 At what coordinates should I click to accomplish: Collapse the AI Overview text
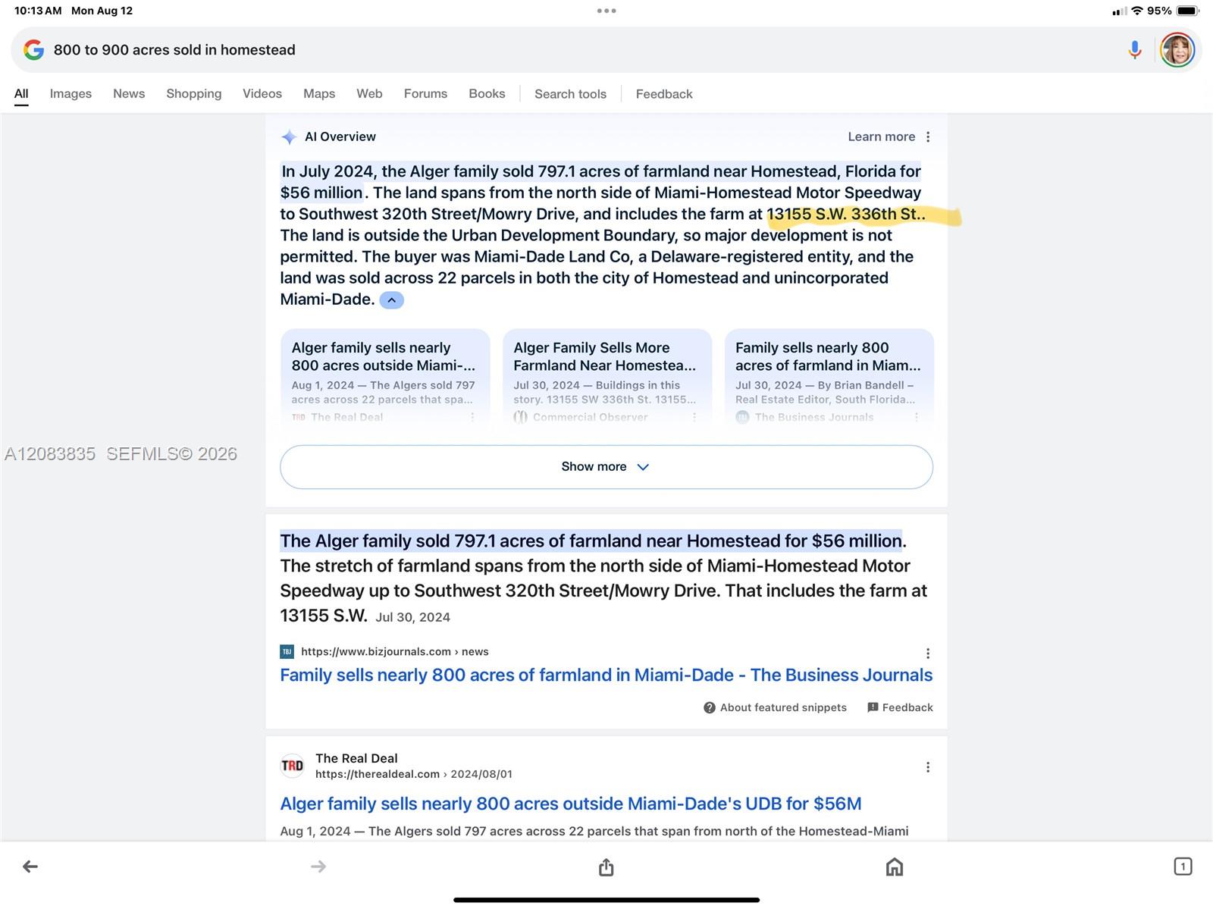point(391,300)
